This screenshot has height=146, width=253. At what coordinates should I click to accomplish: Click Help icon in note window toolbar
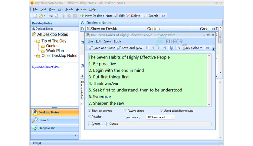click(x=208, y=48)
